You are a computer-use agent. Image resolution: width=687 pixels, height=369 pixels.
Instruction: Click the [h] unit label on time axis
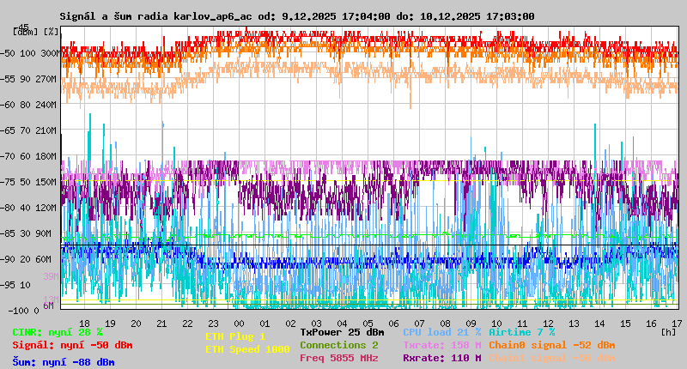coord(668,331)
